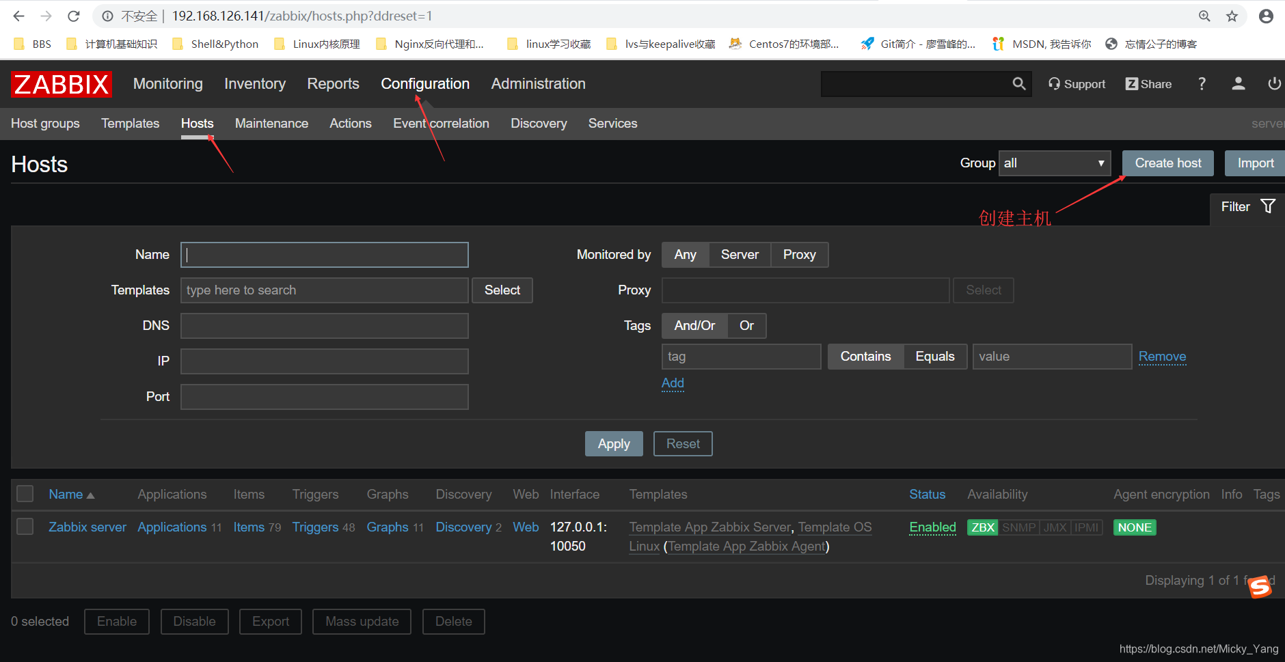1285x662 pixels.
Task: Click the Templates search input
Action: [325, 290]
